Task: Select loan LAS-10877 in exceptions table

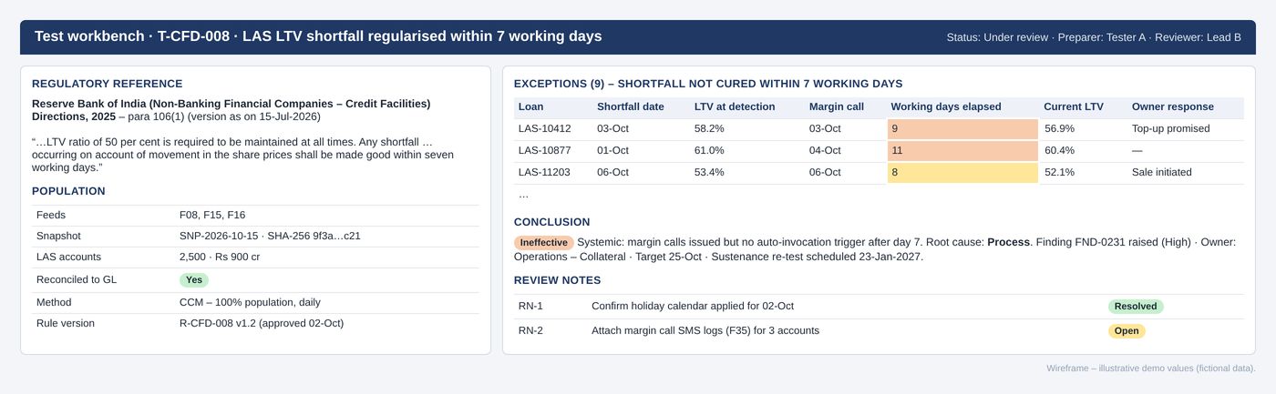Action: click(x=545, y=150)
